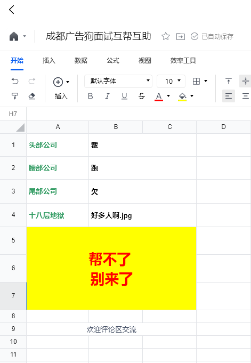This screenshot has height=363, width=251.
Task: Click cell 好多人啊.jpg
Action: (142, 215)
